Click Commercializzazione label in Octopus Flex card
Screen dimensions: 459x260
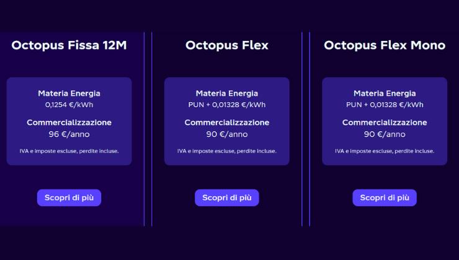coord(227,123)
